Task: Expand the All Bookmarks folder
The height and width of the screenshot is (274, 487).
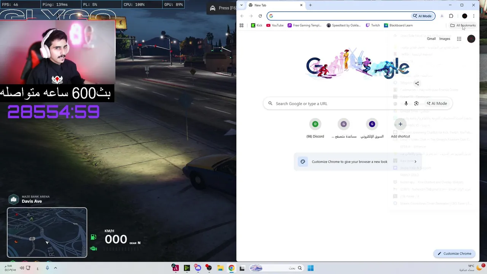Action: click(463, 25)
